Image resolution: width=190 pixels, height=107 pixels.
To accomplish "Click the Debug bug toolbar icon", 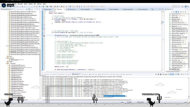I will pos(39,7).
